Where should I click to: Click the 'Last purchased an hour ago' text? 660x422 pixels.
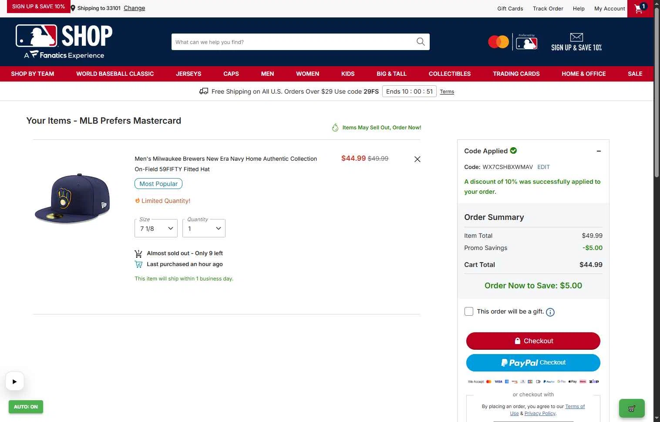185,264
